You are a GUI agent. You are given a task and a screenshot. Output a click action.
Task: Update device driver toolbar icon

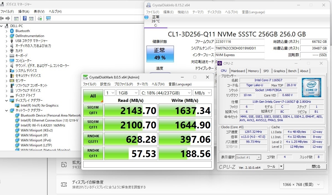pos(40,18)
